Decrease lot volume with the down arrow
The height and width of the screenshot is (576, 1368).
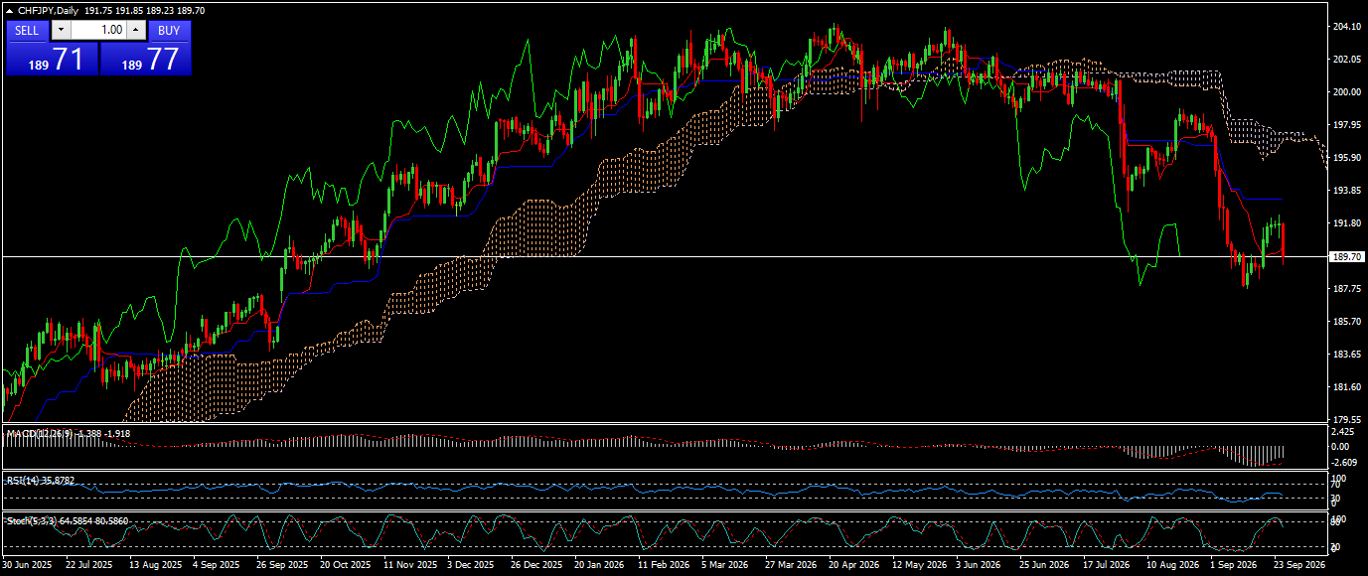60,30
